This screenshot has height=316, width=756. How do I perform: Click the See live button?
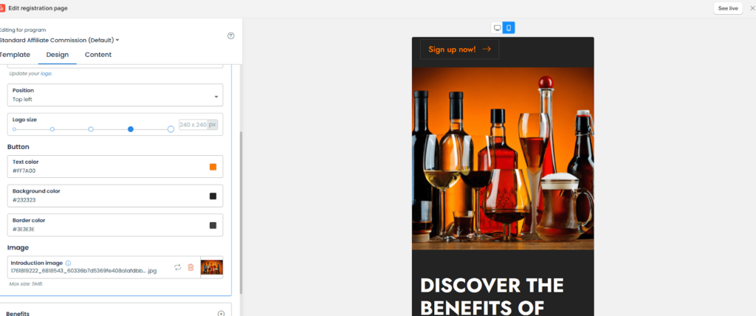pyautogui.click(x=727, y=8)
